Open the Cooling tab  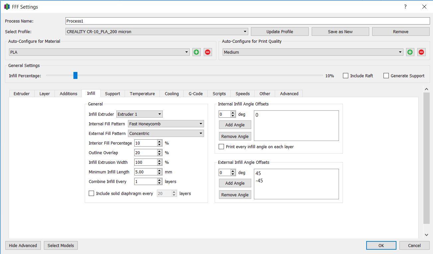point(172,94)
